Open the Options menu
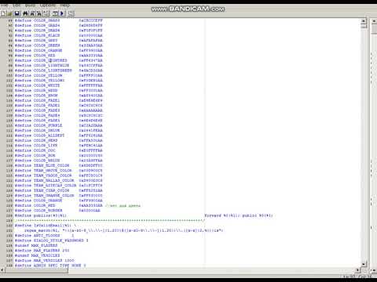Image resolution: width=377 pixels, height=282 pixels. [x=48, y=5]
